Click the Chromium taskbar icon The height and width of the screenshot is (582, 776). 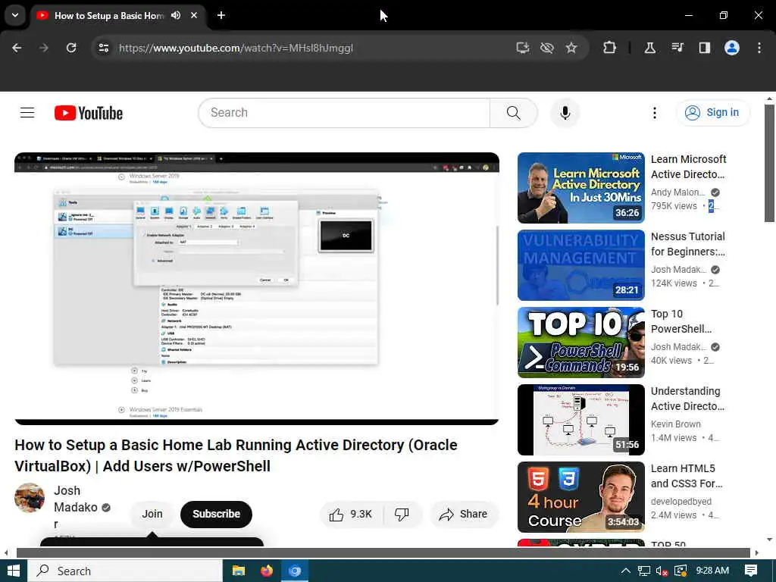(x=295, y=571)
